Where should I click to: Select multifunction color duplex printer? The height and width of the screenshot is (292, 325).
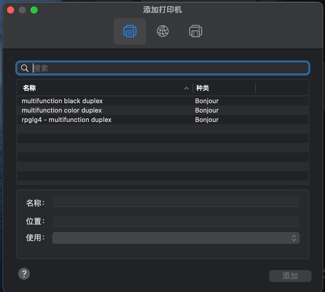click(x=163, y=111)
